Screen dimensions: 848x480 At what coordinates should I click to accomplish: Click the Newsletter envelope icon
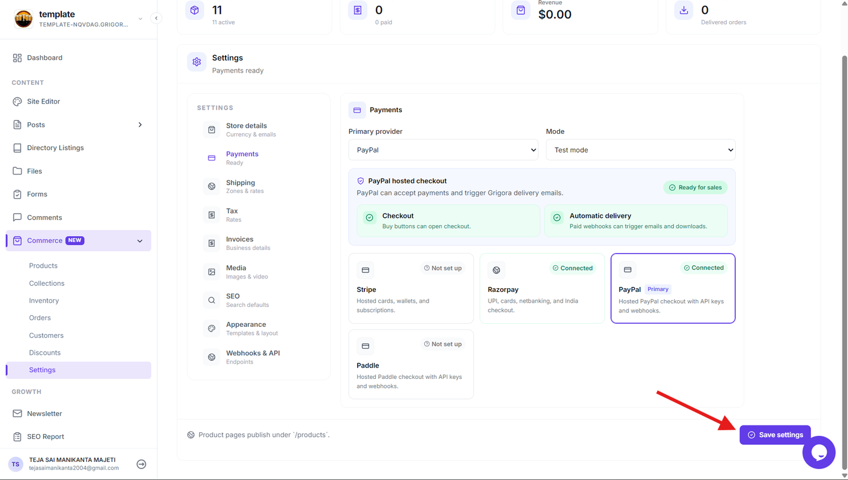[17, 413]
